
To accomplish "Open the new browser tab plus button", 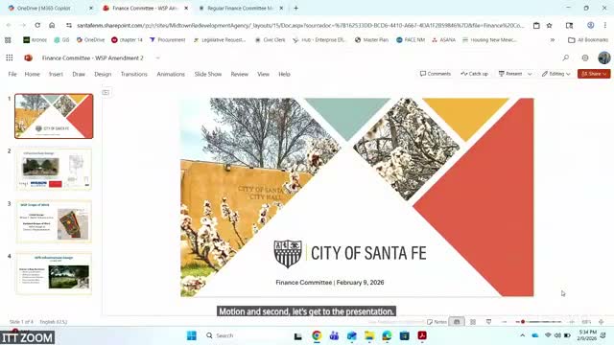I will 296,8.
